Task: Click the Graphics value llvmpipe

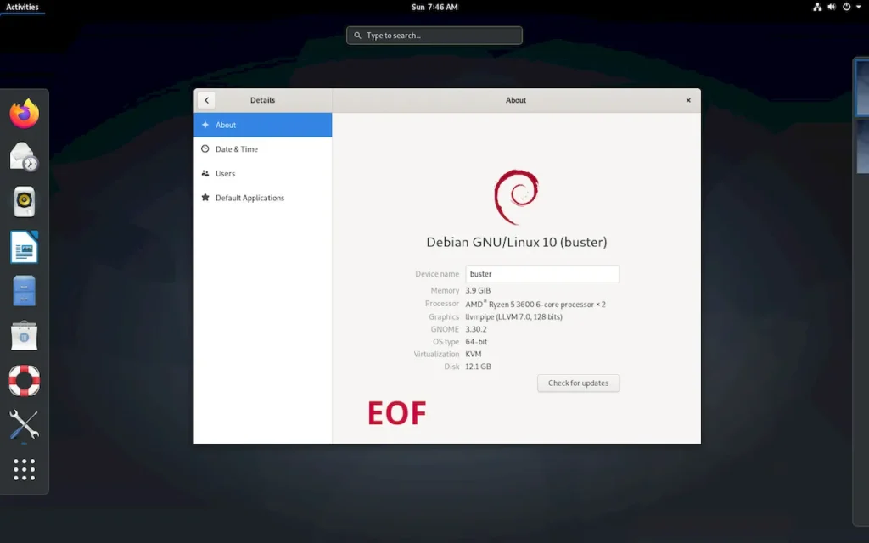Action: [x=513, y=317]
